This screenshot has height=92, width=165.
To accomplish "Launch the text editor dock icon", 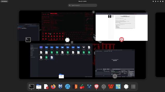I will point(46,87).
